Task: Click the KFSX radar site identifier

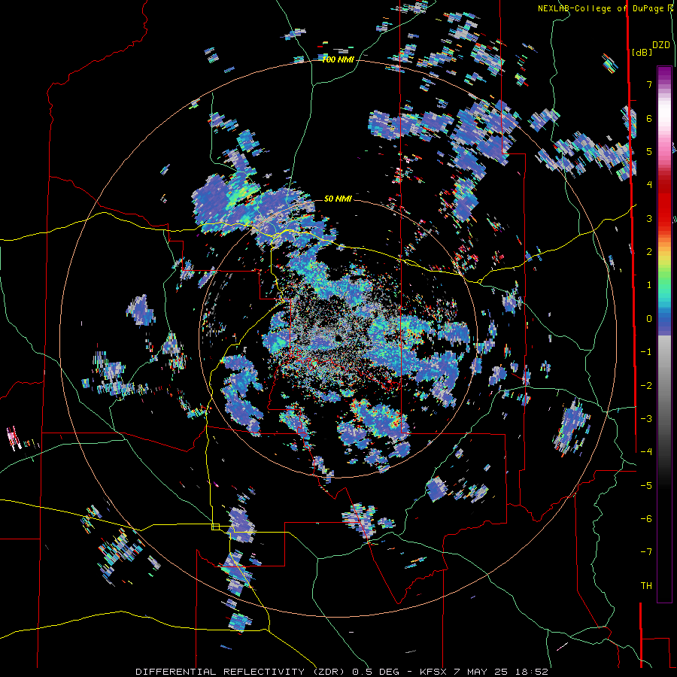Action: tap(434, 672)
